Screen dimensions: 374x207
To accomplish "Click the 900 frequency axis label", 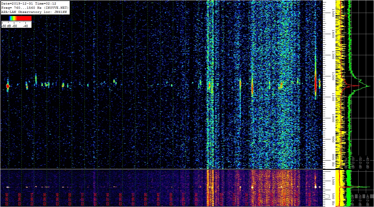I will click(x=333, y=139).
